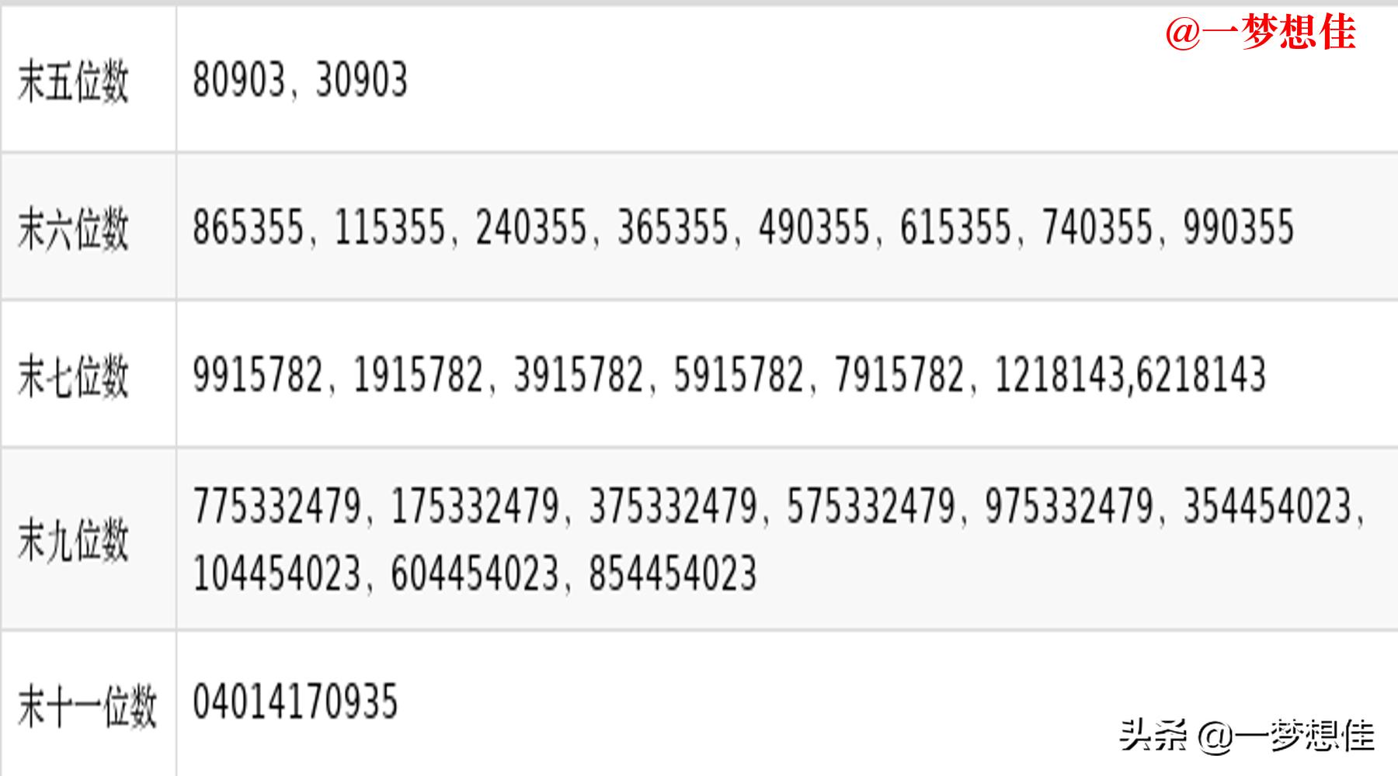Select the number 854454023
1398x776 pixels.
(x=673, y=574)
